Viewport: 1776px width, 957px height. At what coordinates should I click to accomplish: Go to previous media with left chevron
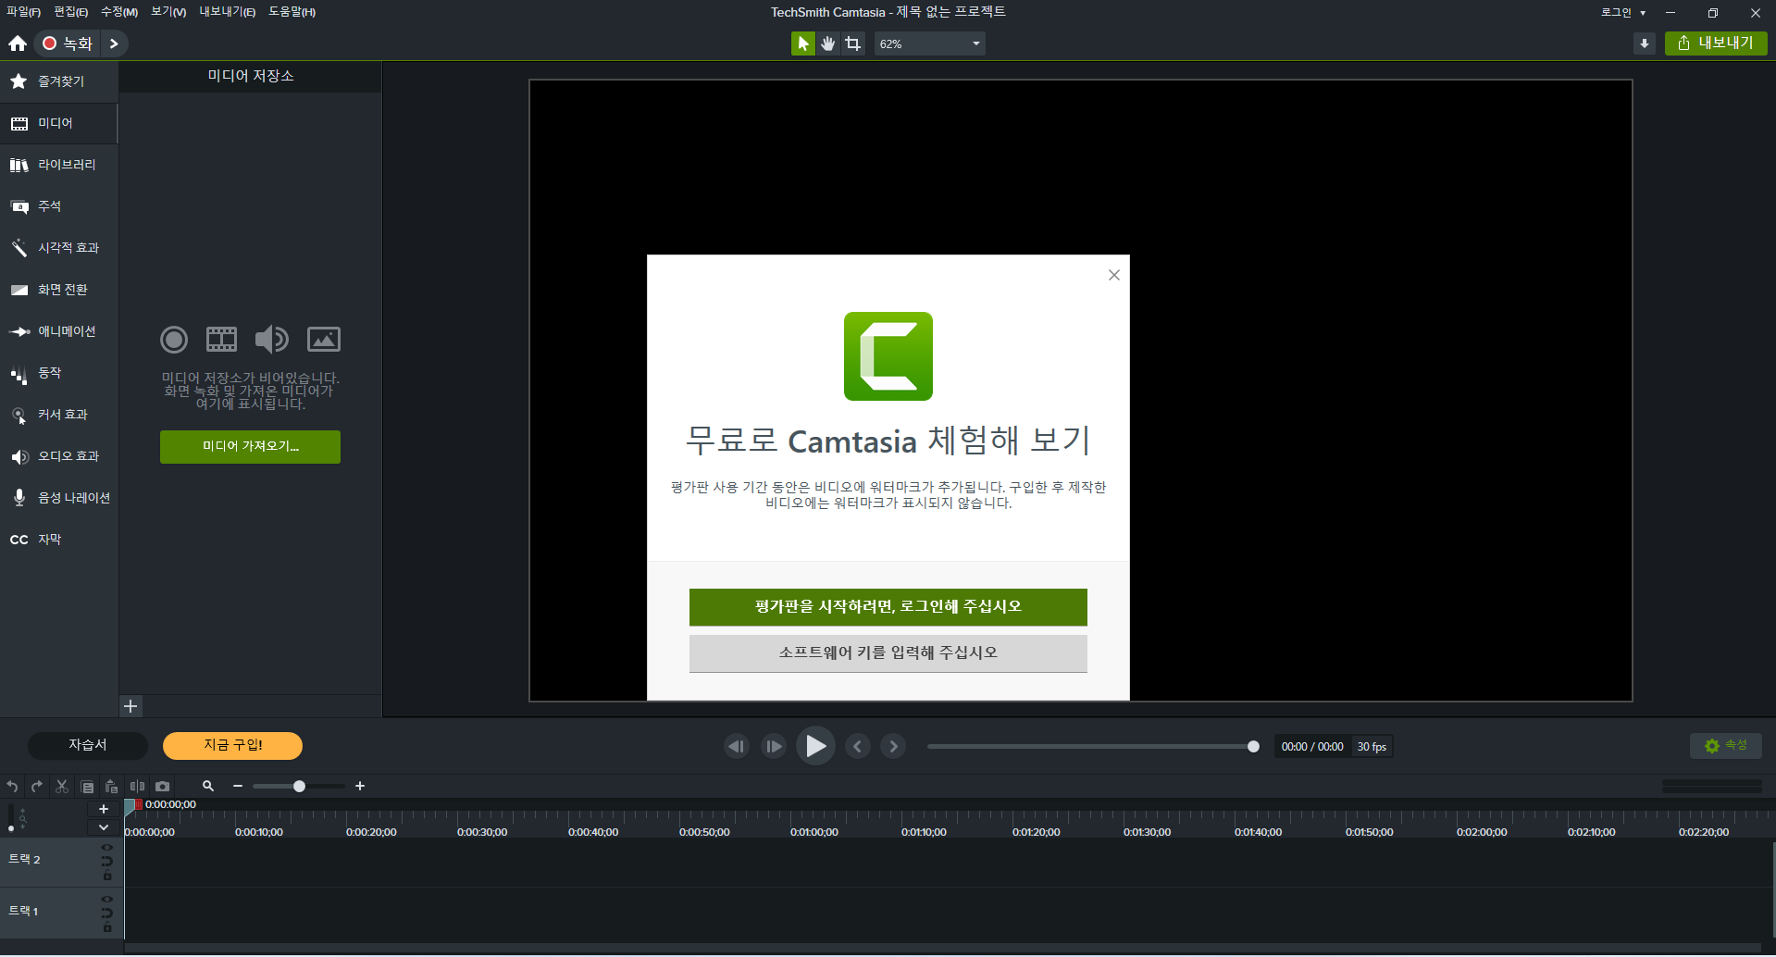(x=858, y=746)
